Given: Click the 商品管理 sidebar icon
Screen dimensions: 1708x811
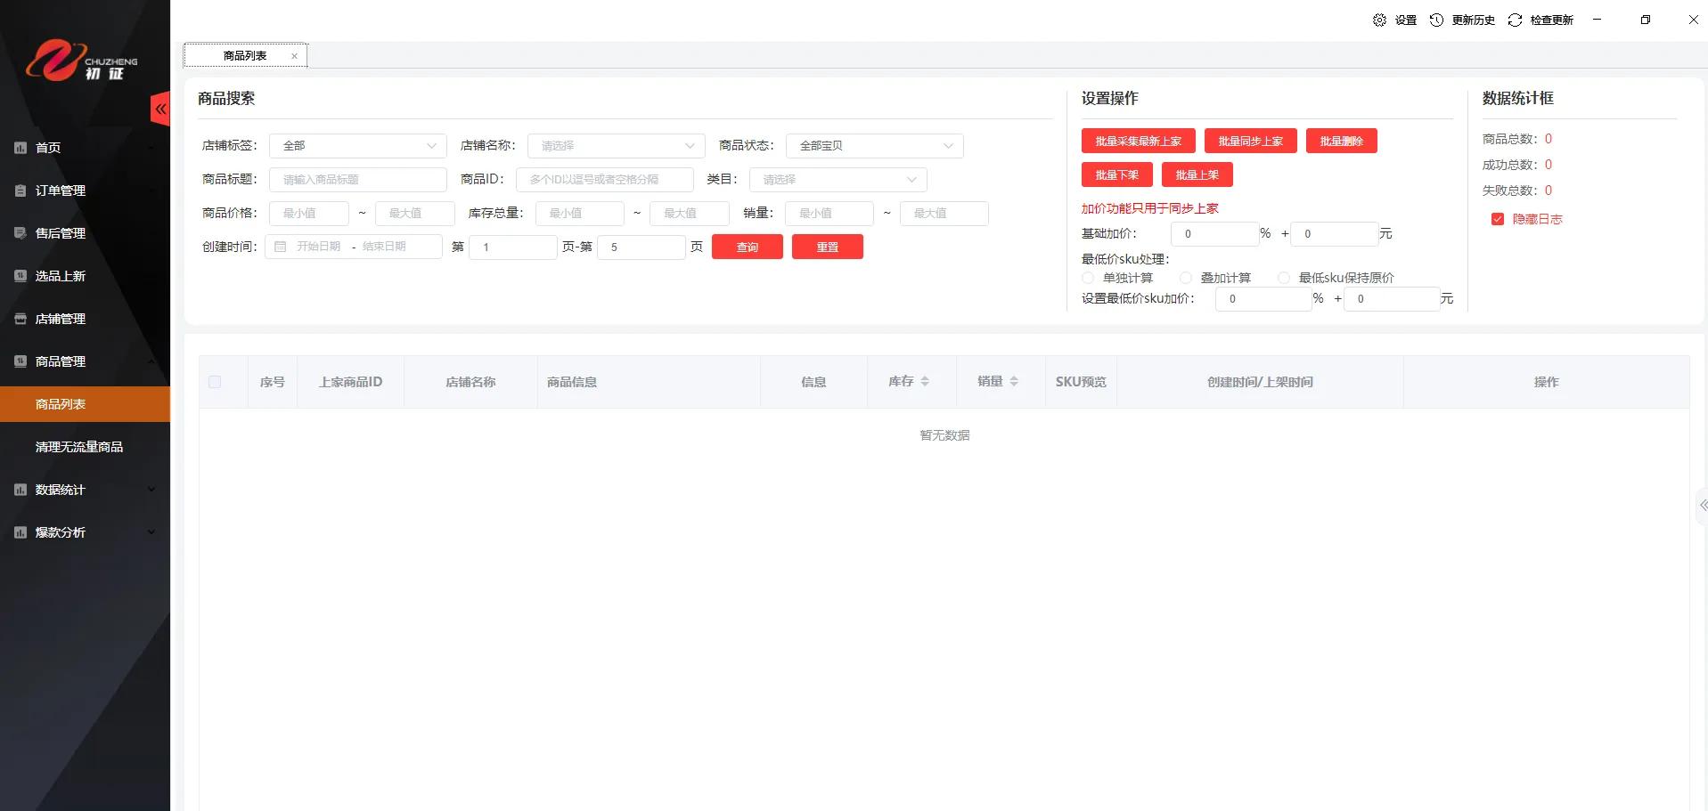Looking at the screenshot, I should coord(20,361).
